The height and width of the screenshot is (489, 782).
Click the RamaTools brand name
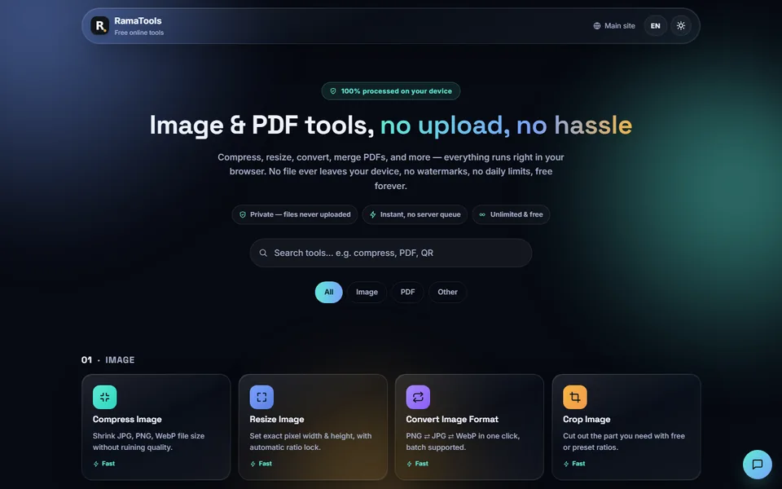138,21
